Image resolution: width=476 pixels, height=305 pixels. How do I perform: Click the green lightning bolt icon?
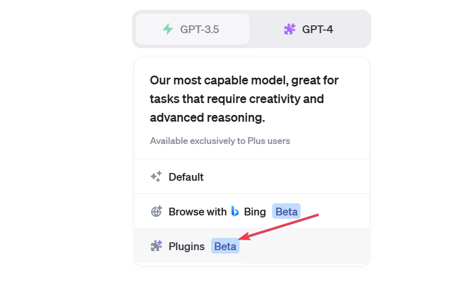click(x=168, y=29)
